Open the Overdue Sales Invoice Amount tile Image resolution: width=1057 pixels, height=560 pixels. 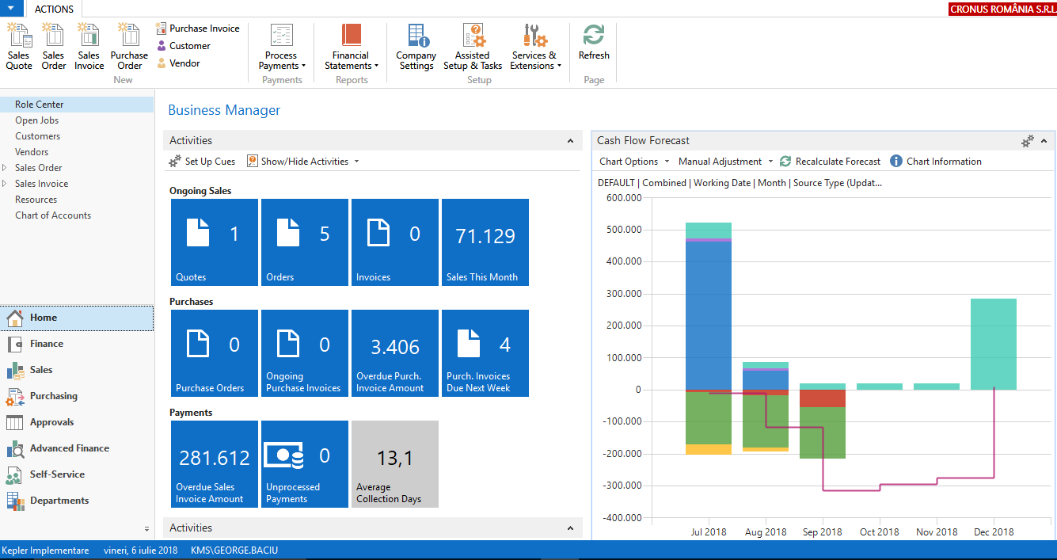pos(215,464)
